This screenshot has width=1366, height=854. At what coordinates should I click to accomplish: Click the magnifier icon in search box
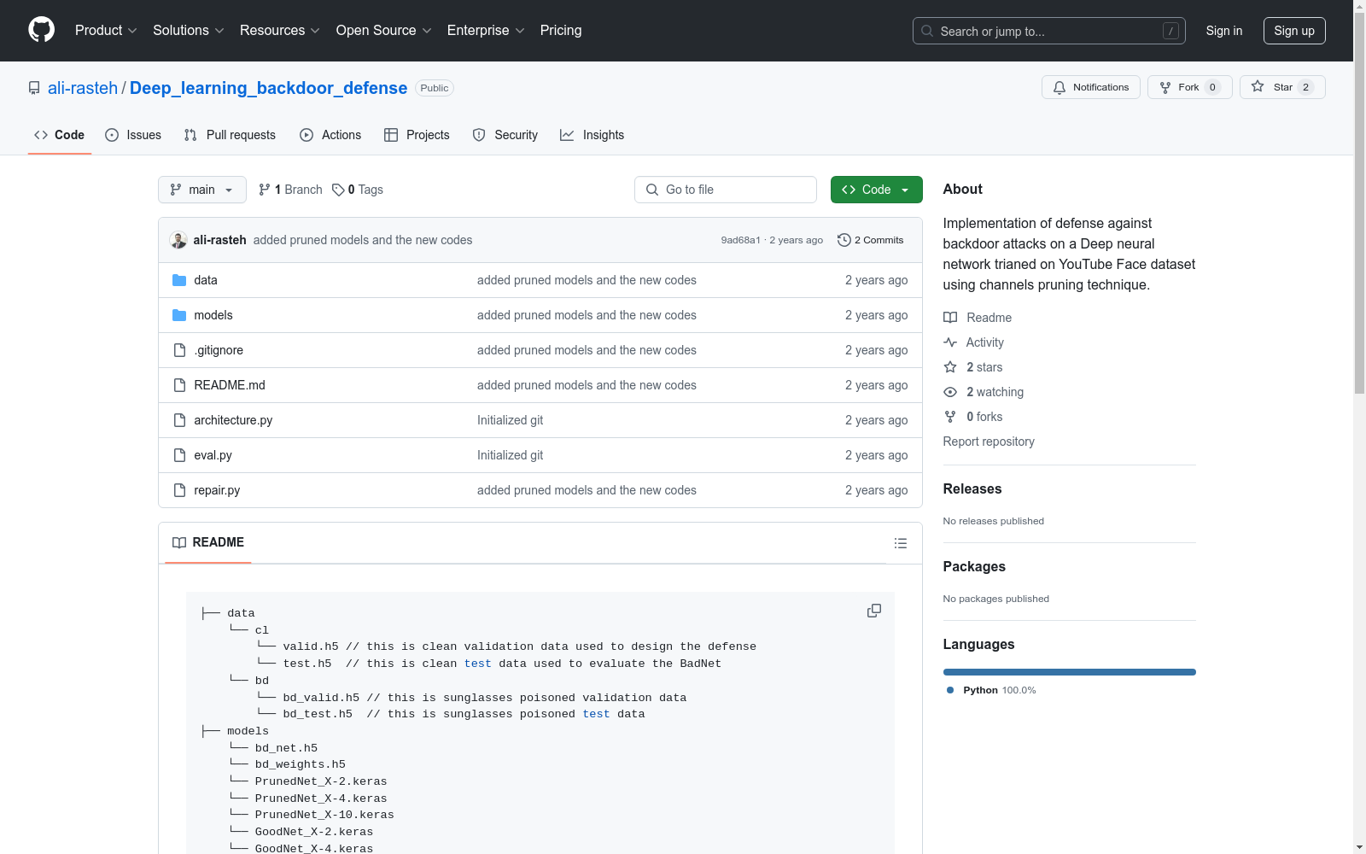coord(927,31)
